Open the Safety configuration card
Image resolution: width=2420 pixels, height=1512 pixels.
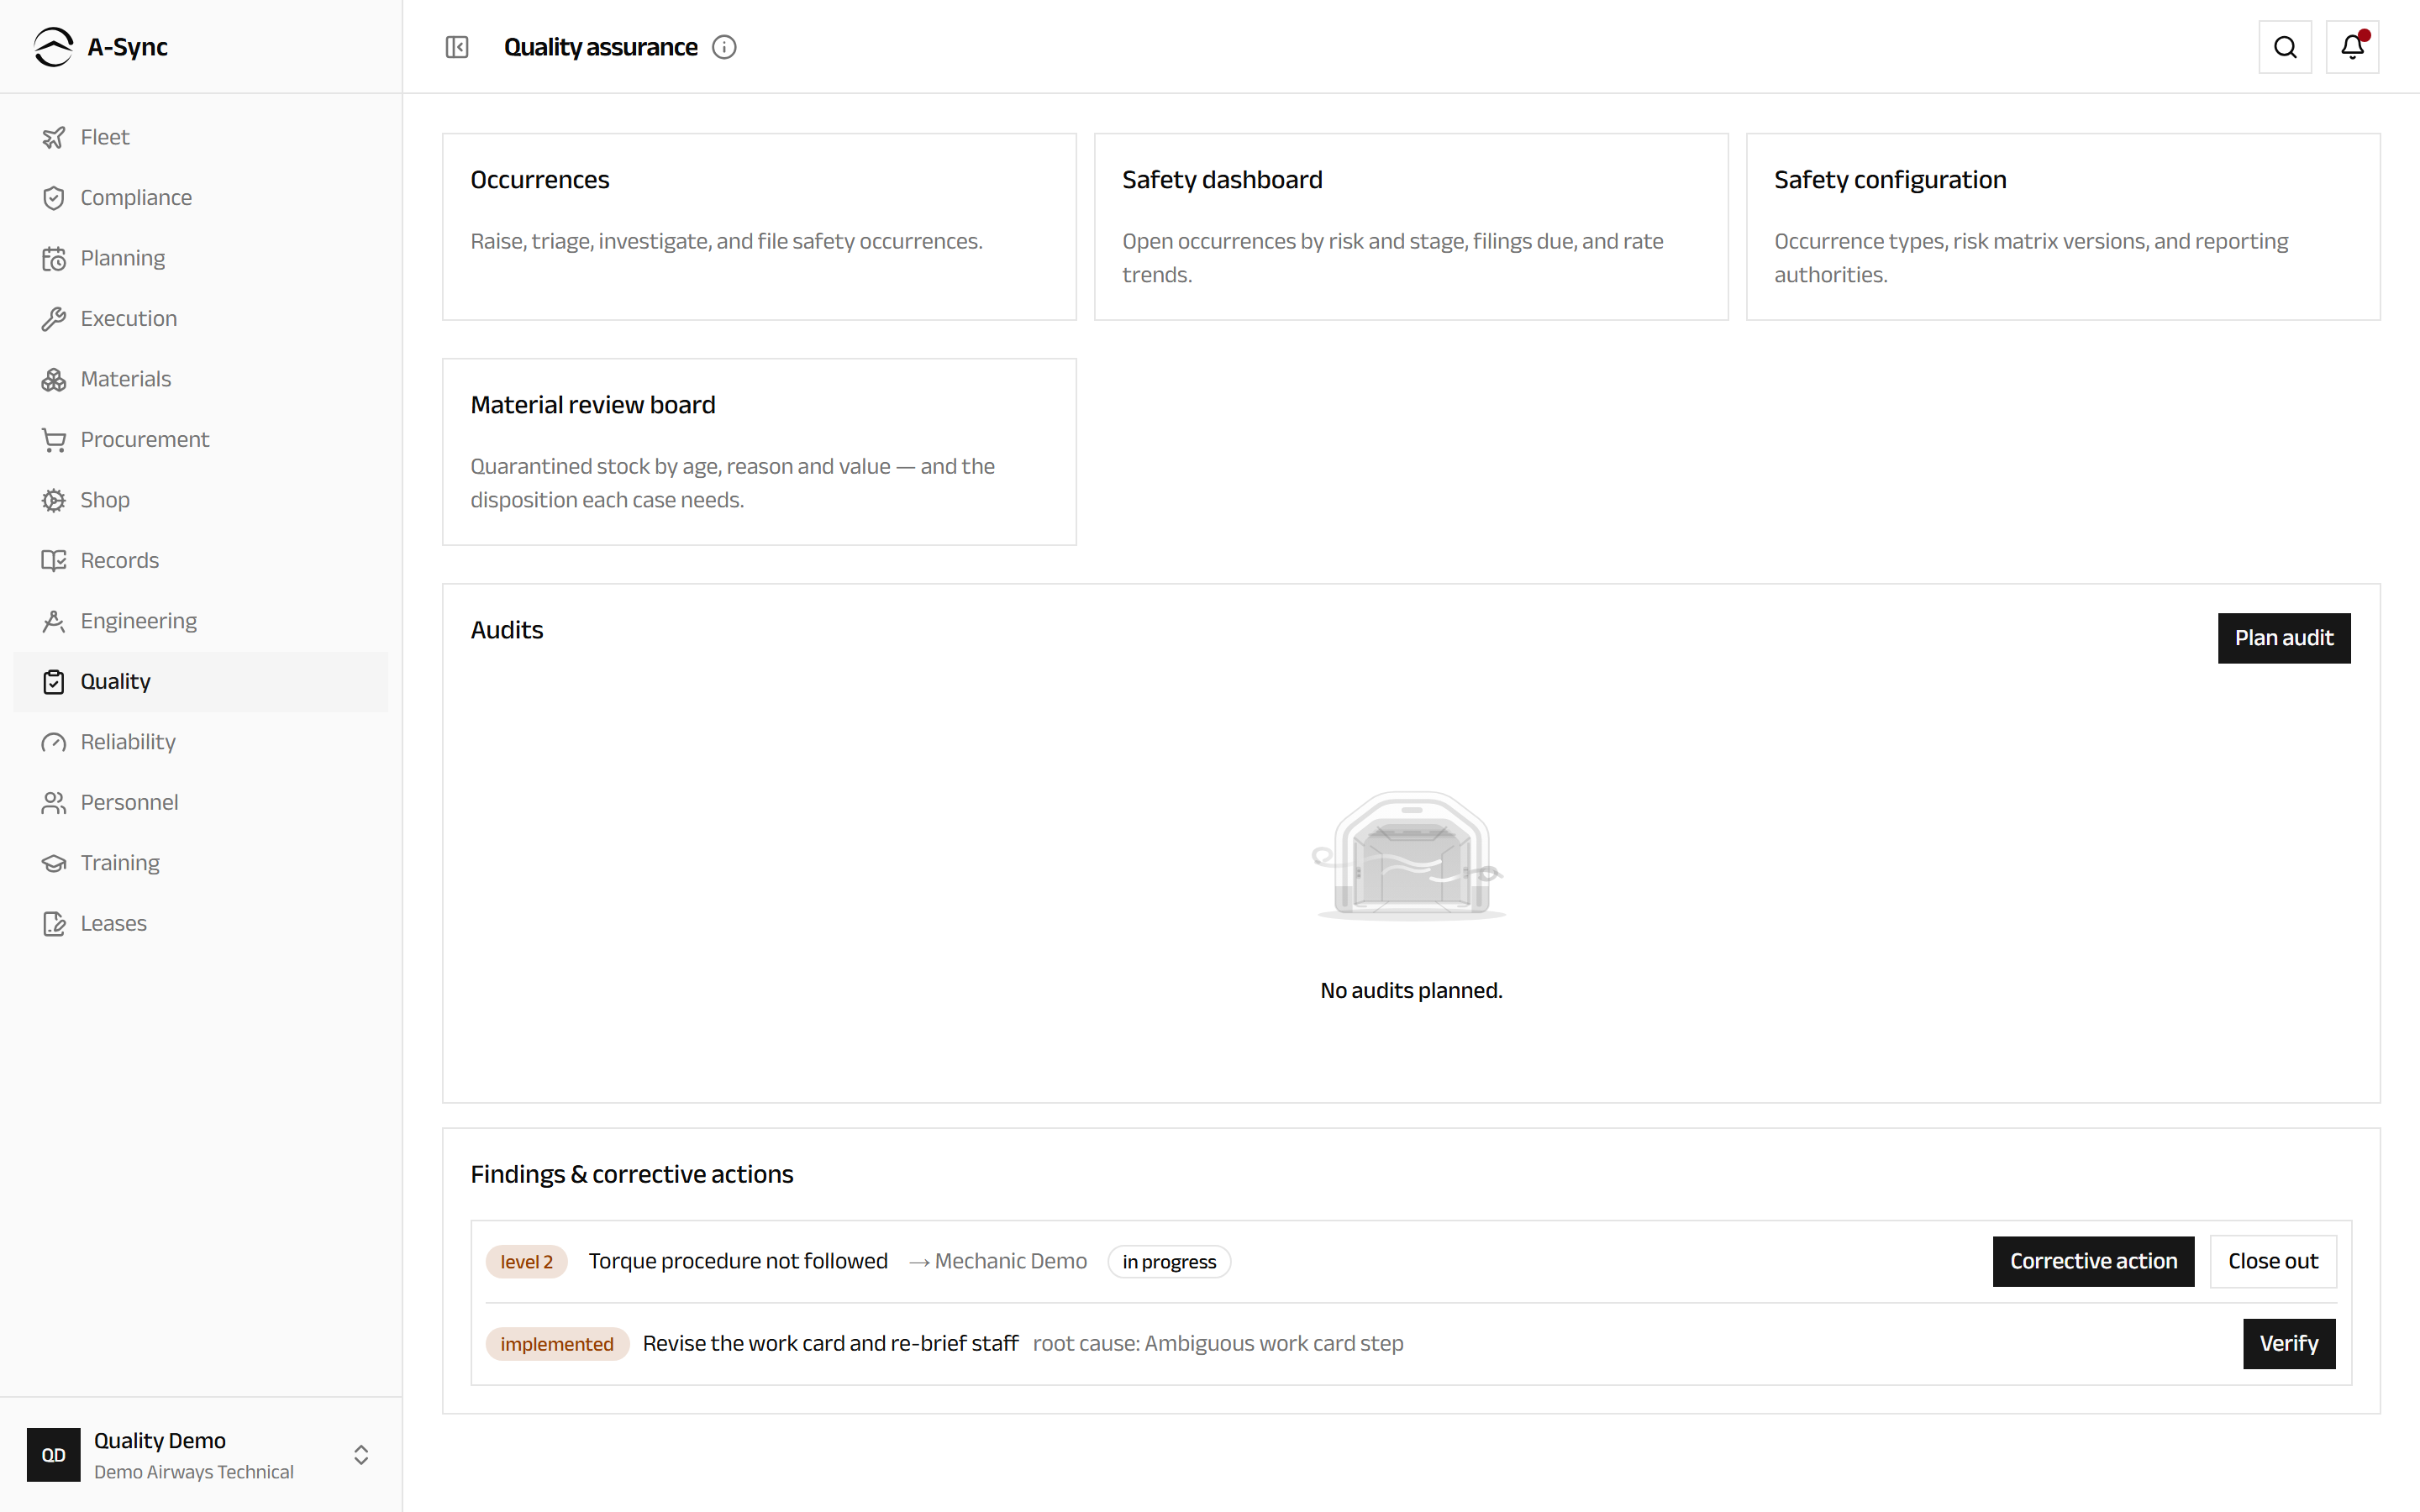2063,227
